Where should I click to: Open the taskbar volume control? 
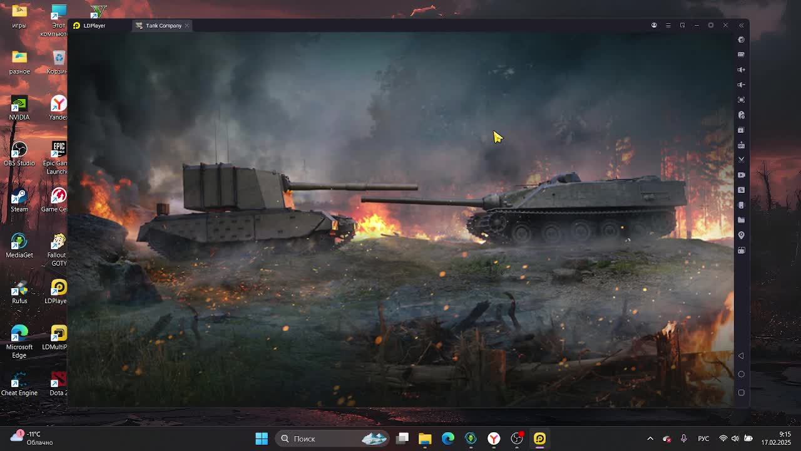tap(735, 438)
